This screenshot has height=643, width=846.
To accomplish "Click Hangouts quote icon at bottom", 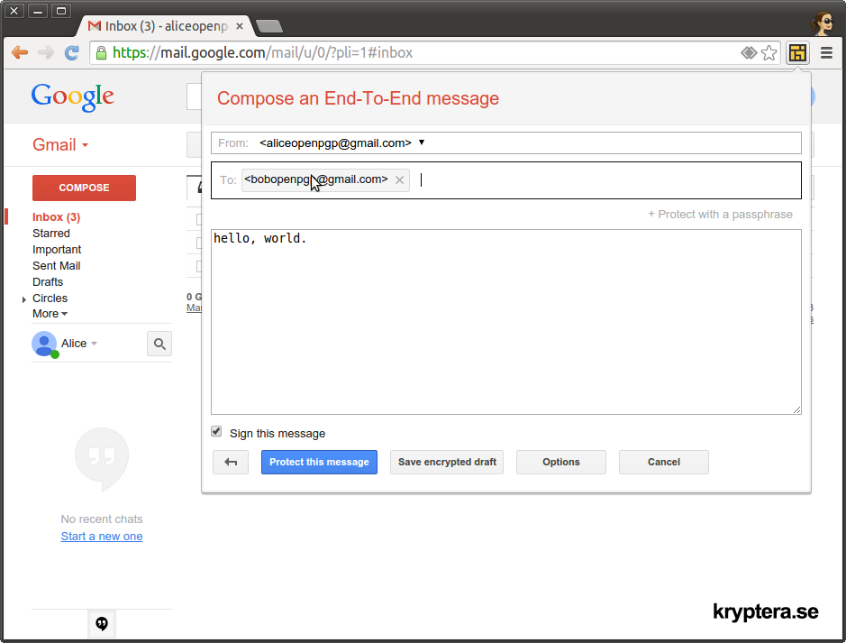I will (x=102, y=623).
